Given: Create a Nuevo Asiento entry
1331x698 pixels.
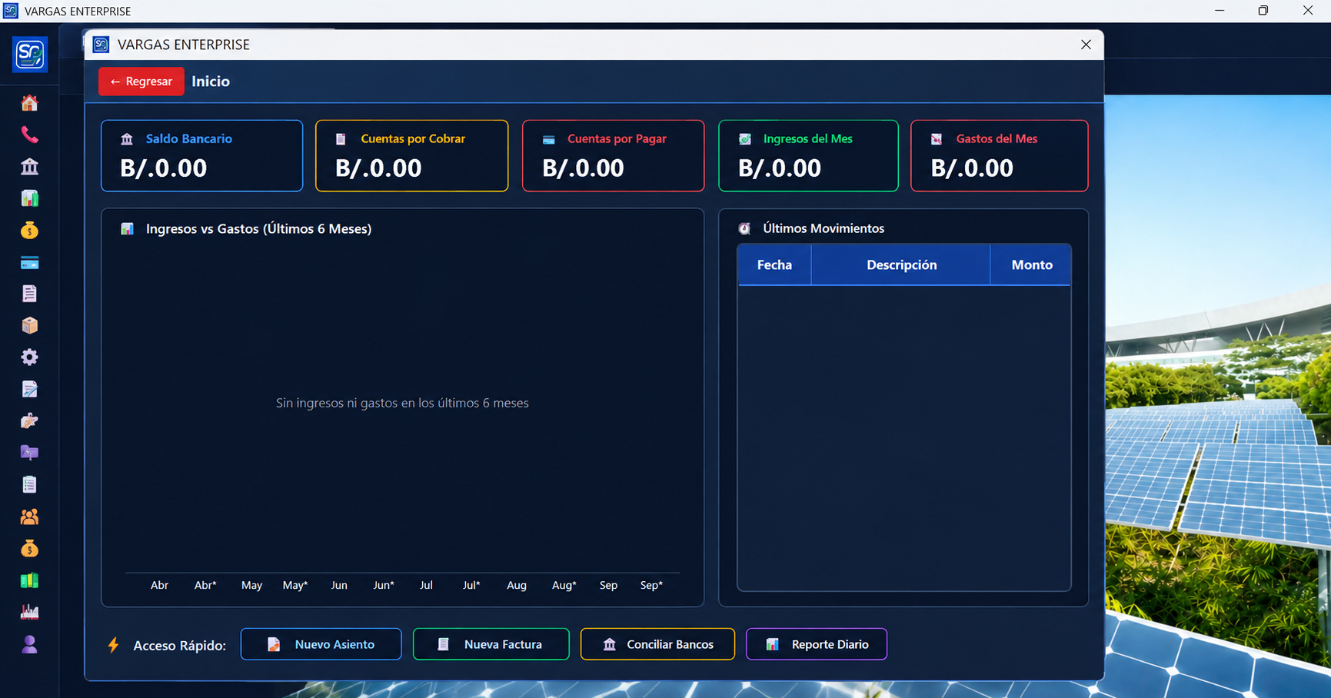Looking at the screenshot, I should pyautogui.click(x=321, y=644).
